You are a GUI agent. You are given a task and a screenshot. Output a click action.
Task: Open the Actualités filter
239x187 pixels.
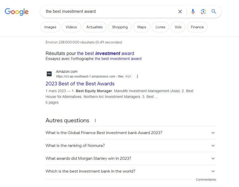click(x=95, y=27)
